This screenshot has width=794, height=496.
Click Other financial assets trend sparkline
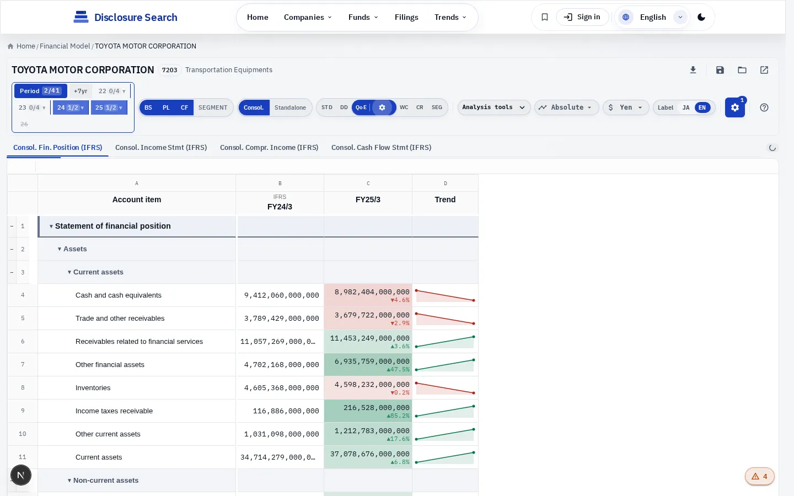pyautogui.click(x=445, y=365)
